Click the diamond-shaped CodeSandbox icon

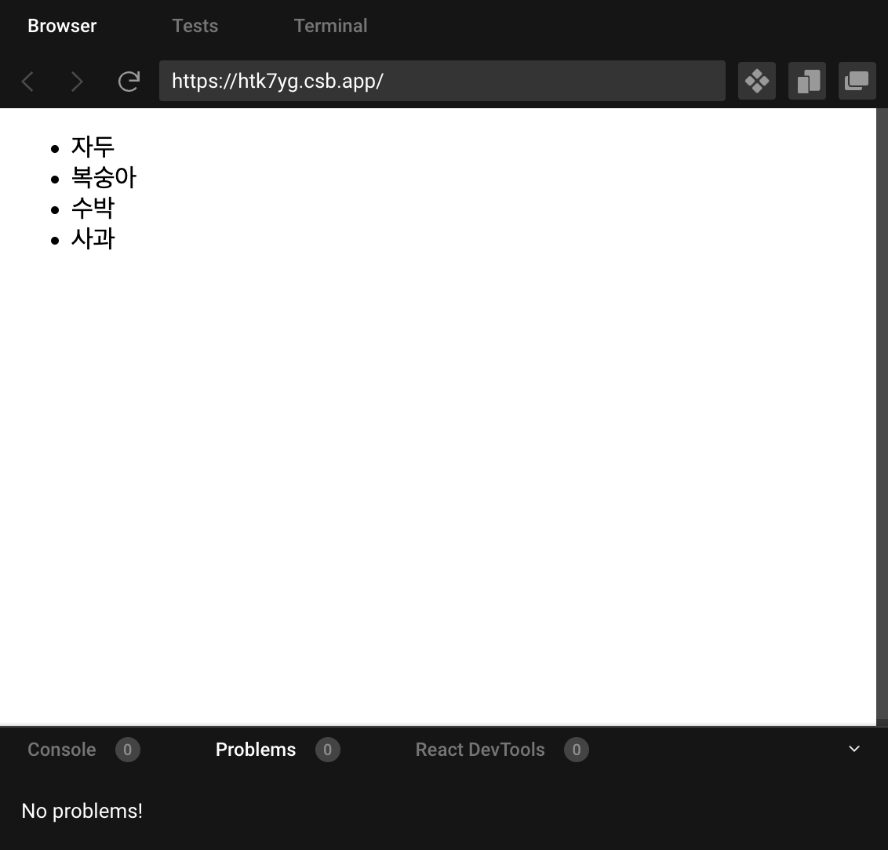756,81
